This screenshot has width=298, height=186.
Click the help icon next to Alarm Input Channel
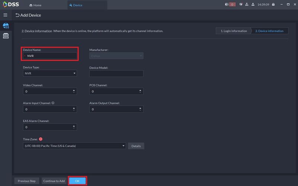coord(53,103)
